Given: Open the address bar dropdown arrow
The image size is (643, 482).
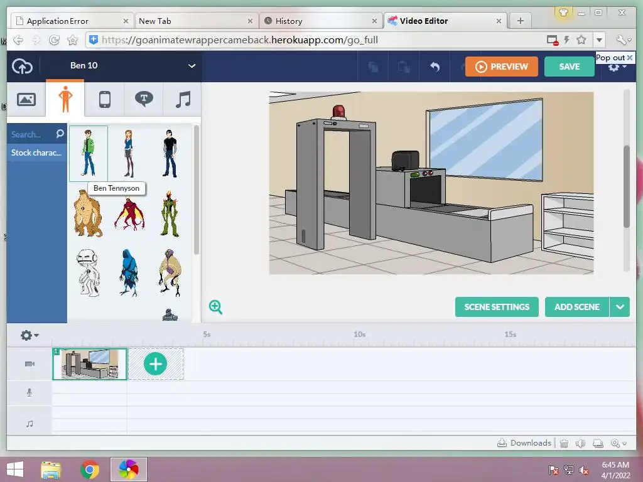Looking at the screenshot, I should 600,40.
